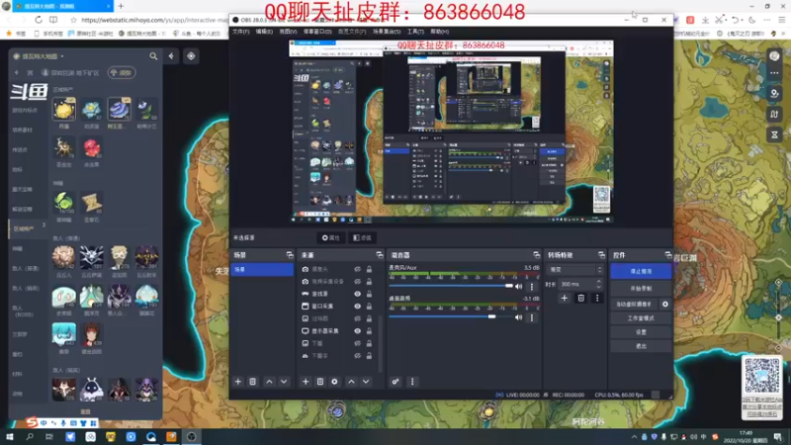
Task: Open the Windows Start menu
Action: [10, 436]
